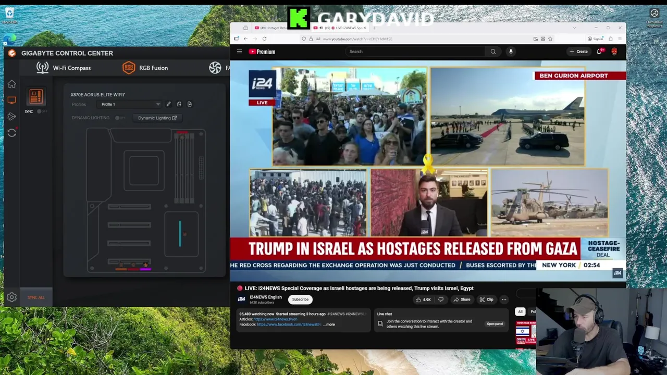
Task: Open the YouTube hamburger menu
Action: coord(239,52)
